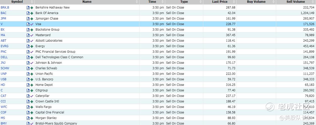Screen dimensions: 316x125
Task: Open the BRK.B symbol link
Action: coord(5,8)
